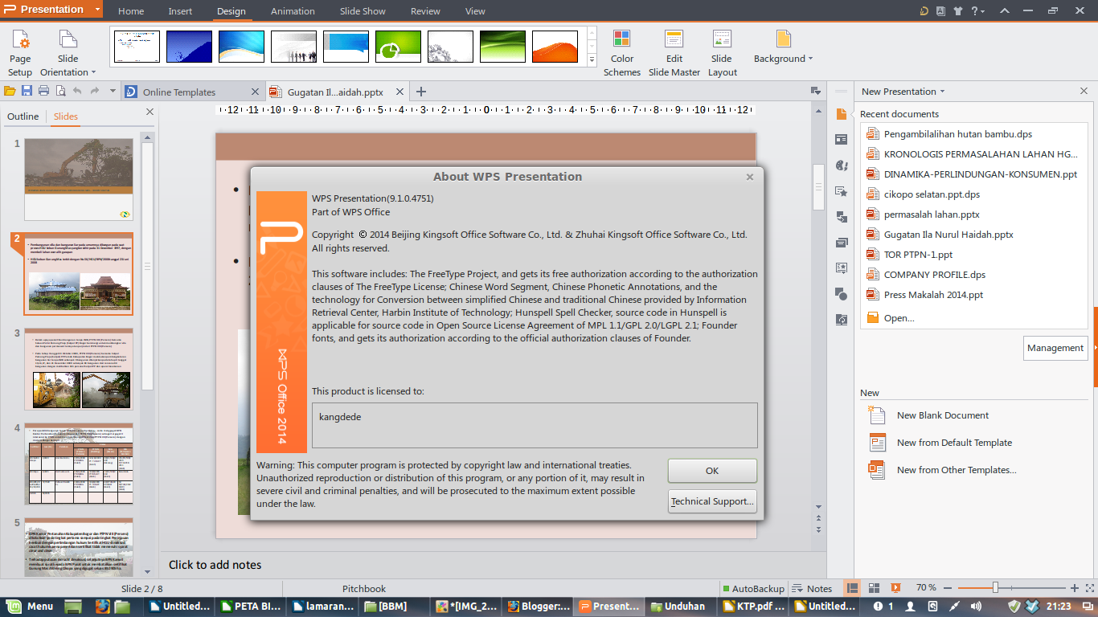This screenshot has height=617, width=1098.
Task: Toggle the Notes pane button
Action: tap(813, 588)
